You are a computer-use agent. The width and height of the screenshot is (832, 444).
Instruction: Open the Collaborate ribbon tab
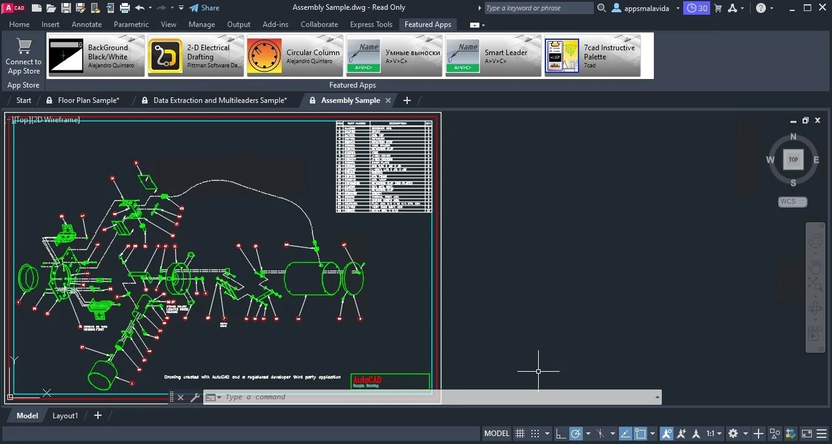(x=319, y=24)
